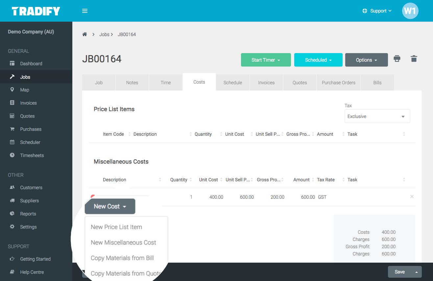Sort Miscellaneous Costs by Amount
This screenshot has width=433, height=281.
[301, 180]
